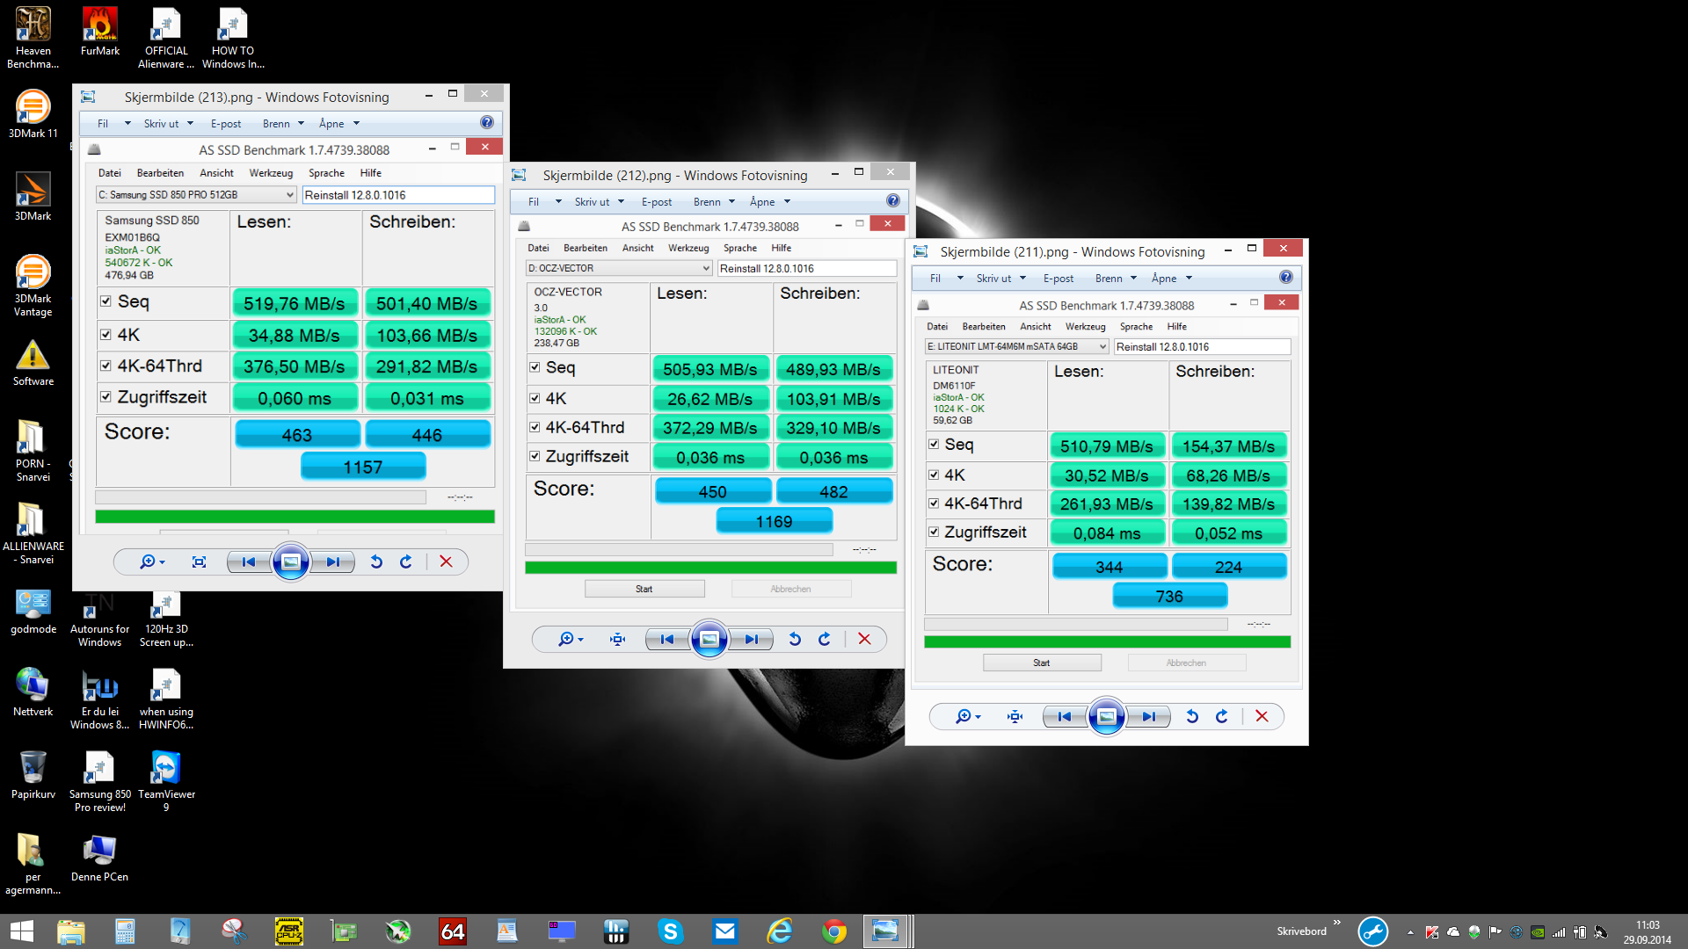Start slideshow in Skjermbilde (211) viewer
Image resolution: width=1688 pixels, height=949 pixels.
click(x=1107, y=717)
